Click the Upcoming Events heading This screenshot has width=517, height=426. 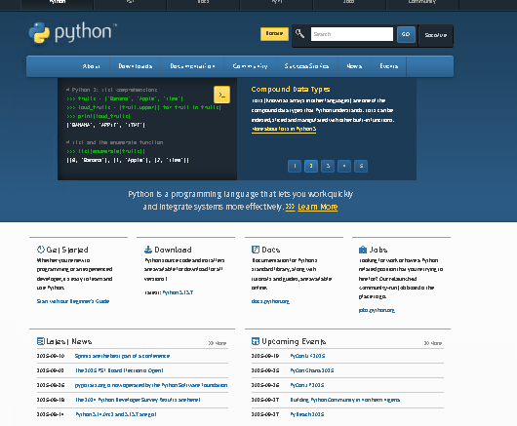click(x=294, y=341)
